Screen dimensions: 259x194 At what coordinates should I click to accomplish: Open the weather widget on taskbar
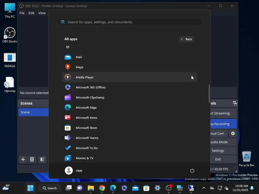(x=6, y=188)
